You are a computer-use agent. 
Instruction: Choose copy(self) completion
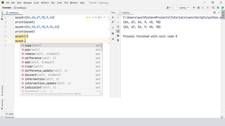pyautogui.click(x=61, y=45)
